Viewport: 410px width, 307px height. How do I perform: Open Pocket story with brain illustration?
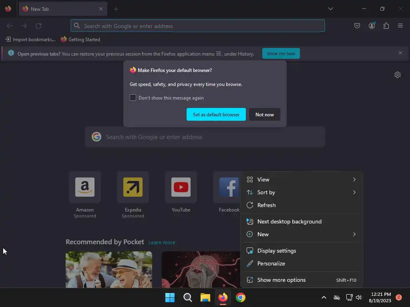[201, 270]
